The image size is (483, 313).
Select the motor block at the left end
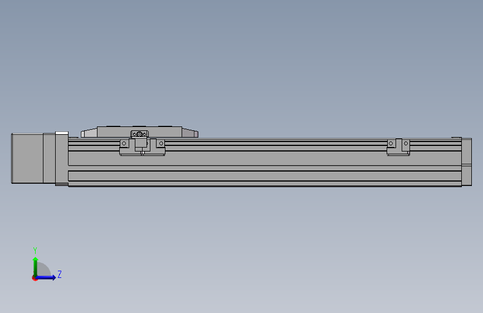point(27,158)
